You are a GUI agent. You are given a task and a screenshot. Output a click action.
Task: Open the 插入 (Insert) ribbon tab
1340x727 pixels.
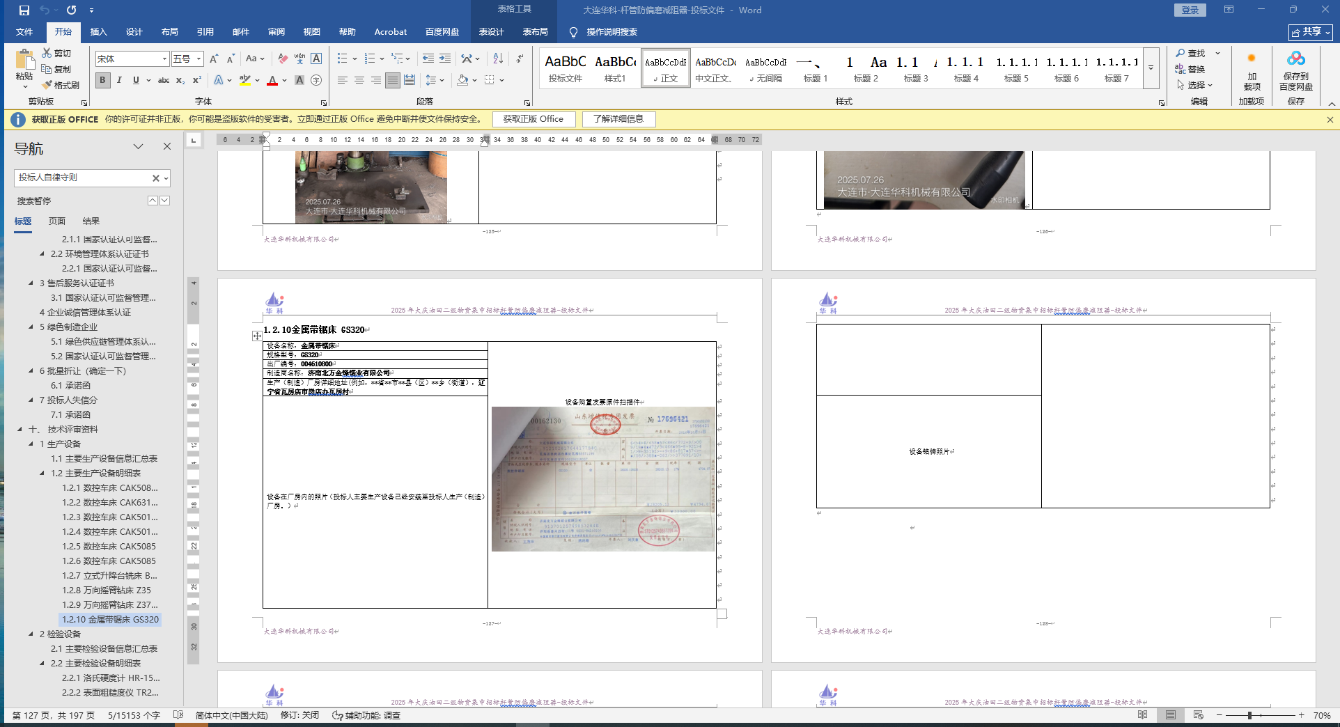pos(99,32)
